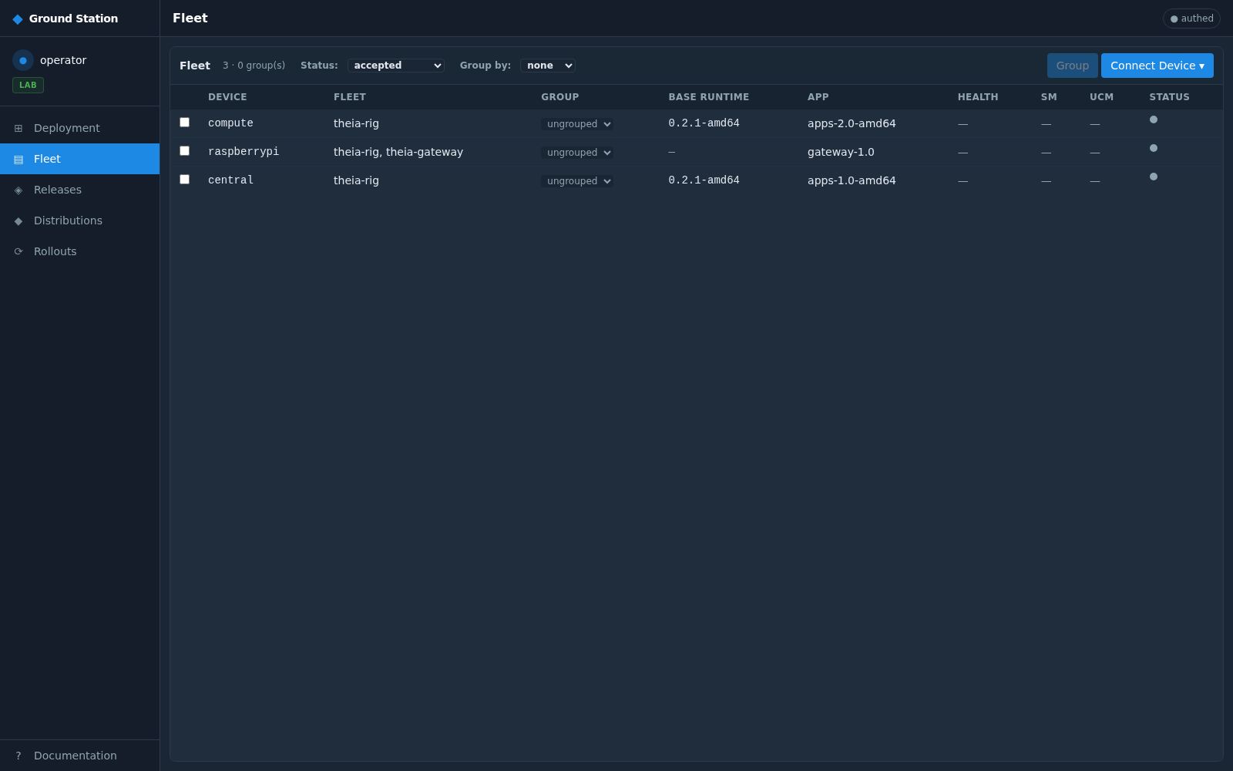Click the FLEET column header
This screenshot has width=1233, height=771.
coord(350,97)
